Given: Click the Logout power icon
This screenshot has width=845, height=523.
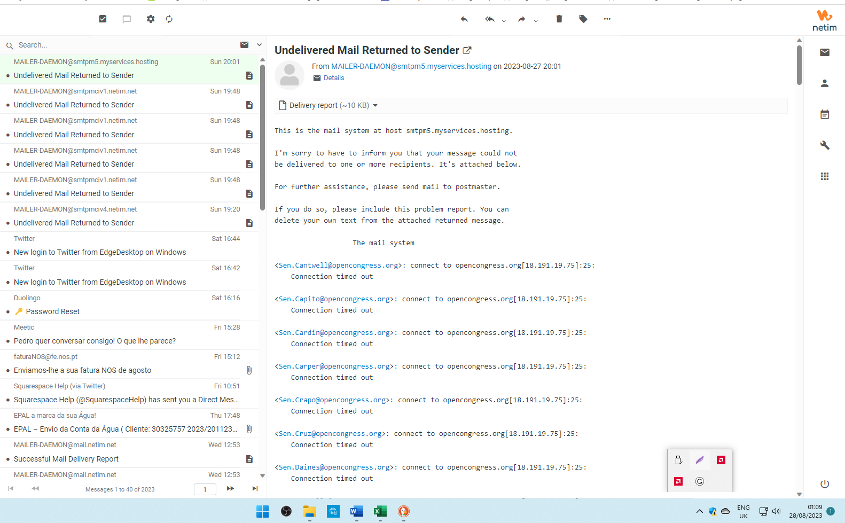Looking at the screenshot, I should (825, 484).
